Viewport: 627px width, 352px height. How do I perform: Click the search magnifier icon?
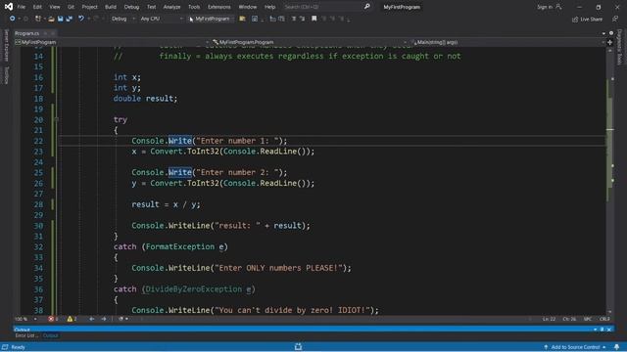coord(367,7)
